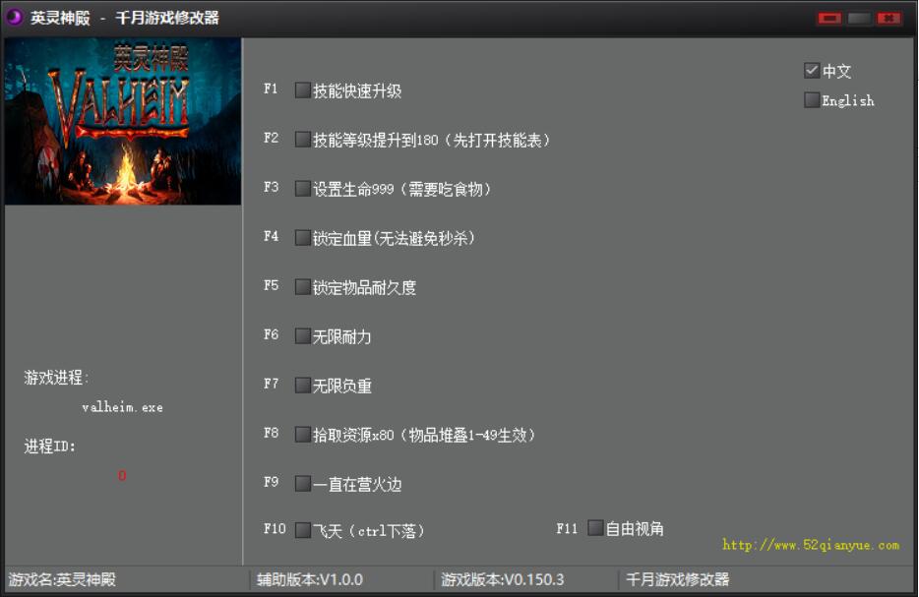Uncheck the 中文 language checkbox

[x=812, y=71]
